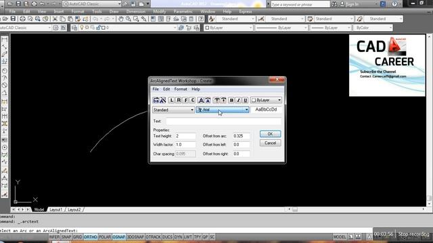Screen dimensions: 433x243
Task: Open the dialog's Edit menu
Action: pos(166,89)
